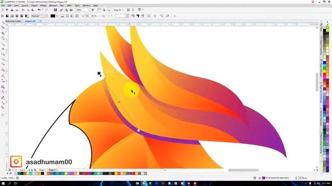Click the Import icon
The height and width of the screenshot is (186, 332).
click(61, 10)
